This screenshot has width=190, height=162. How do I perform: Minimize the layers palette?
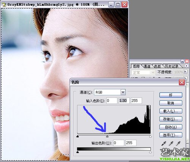coord(182,61)
